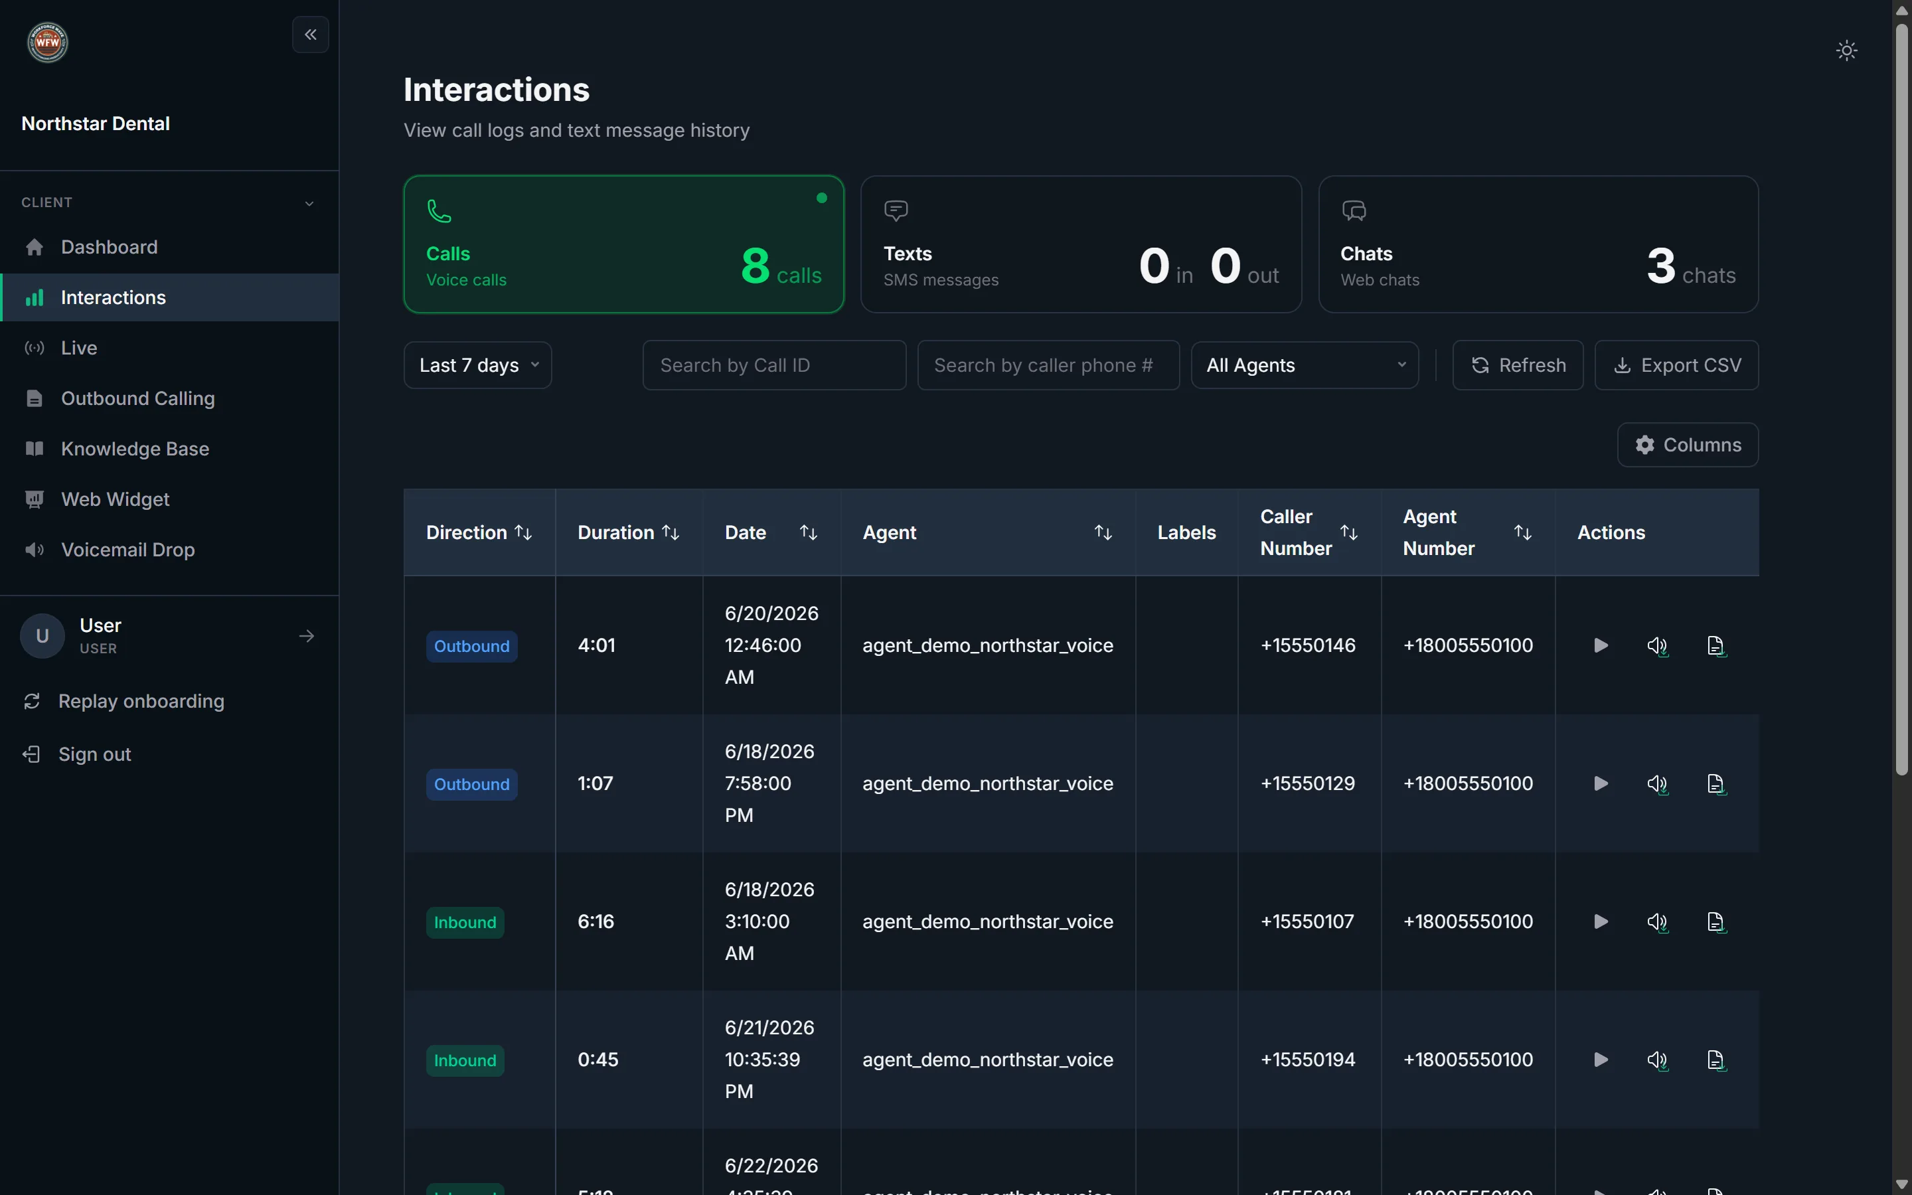Open the Voicemail Drop page
This screenshot has height=1195, width=1912.
(x=170, y=550)
